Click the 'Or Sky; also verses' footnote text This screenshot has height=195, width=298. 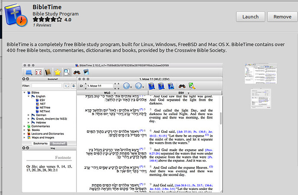pos(49,168)
